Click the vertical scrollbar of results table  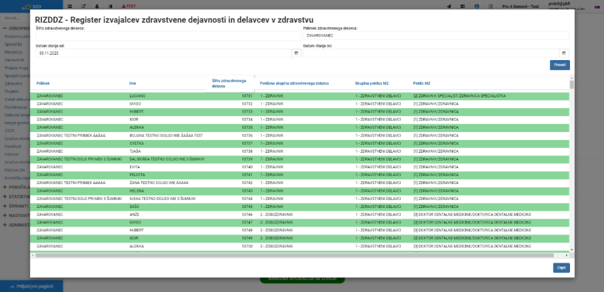571,85
